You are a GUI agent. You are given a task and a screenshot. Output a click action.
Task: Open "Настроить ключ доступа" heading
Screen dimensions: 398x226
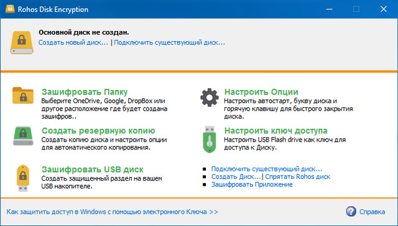pyautogui.click(x=275, y=130)
